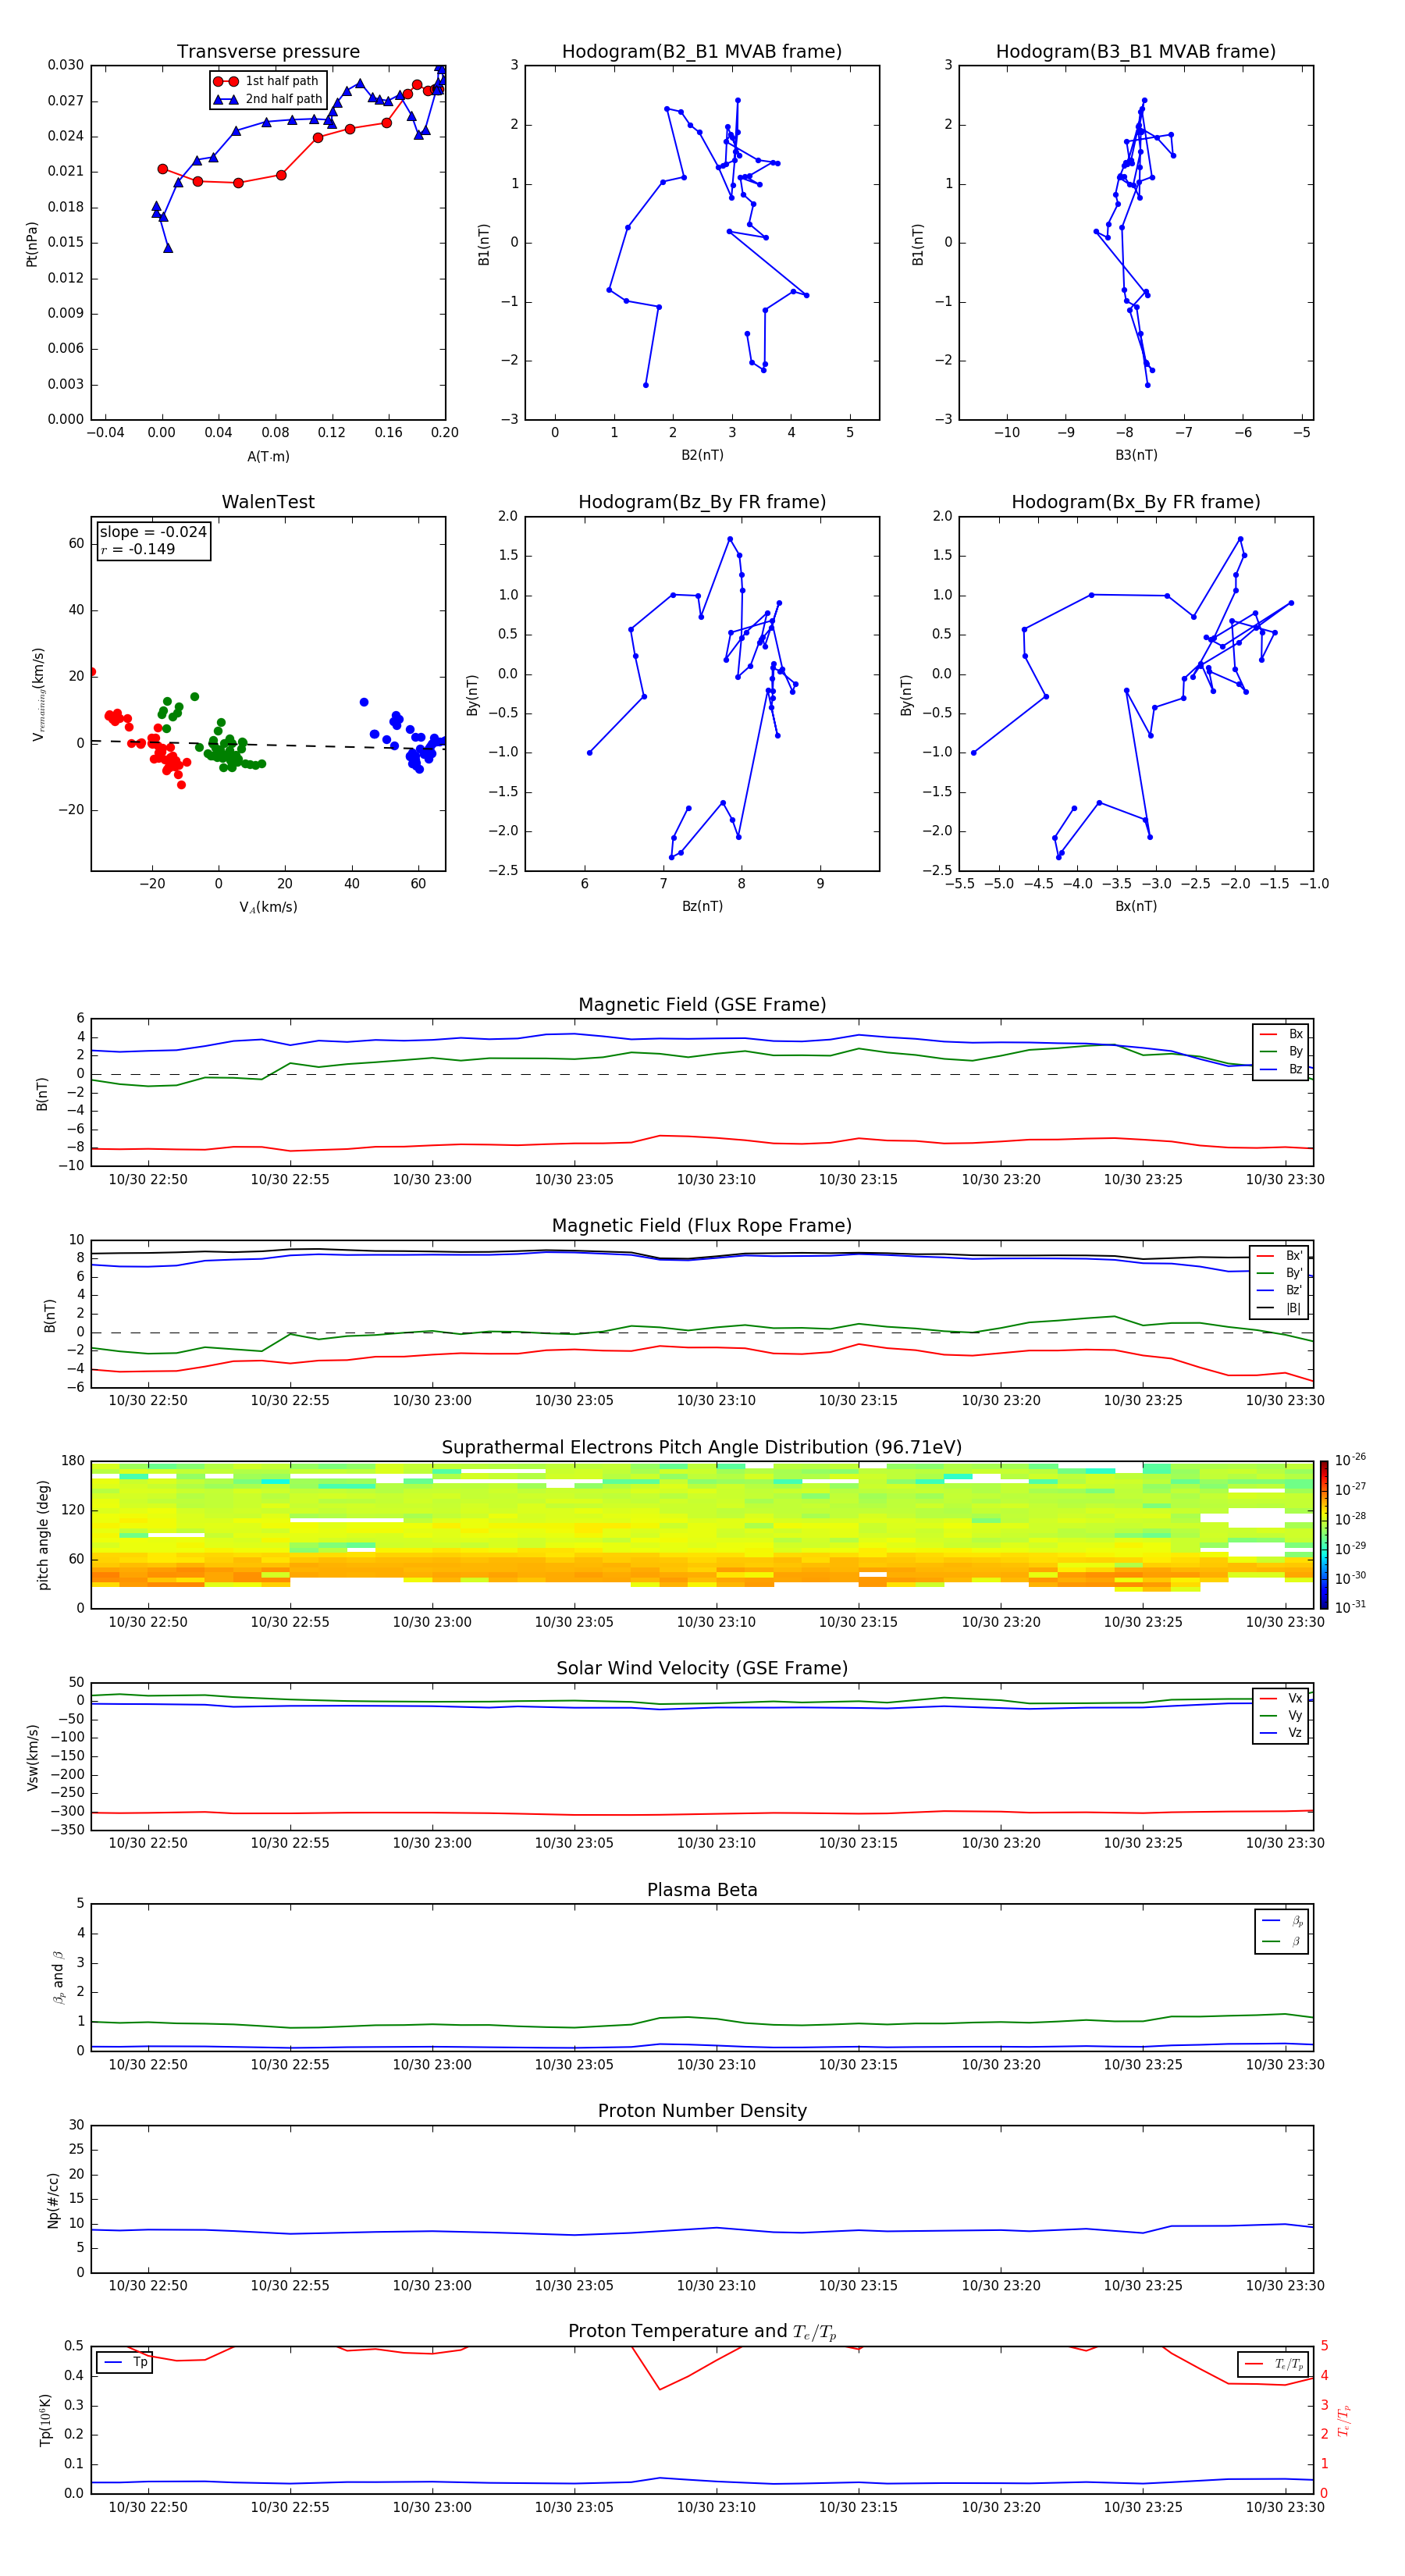This screenshot has width=1405, height=2576.
Task: Click '10/30 22:50' tick under Proton Number Density plot
Action: (x=148, y=2286)
